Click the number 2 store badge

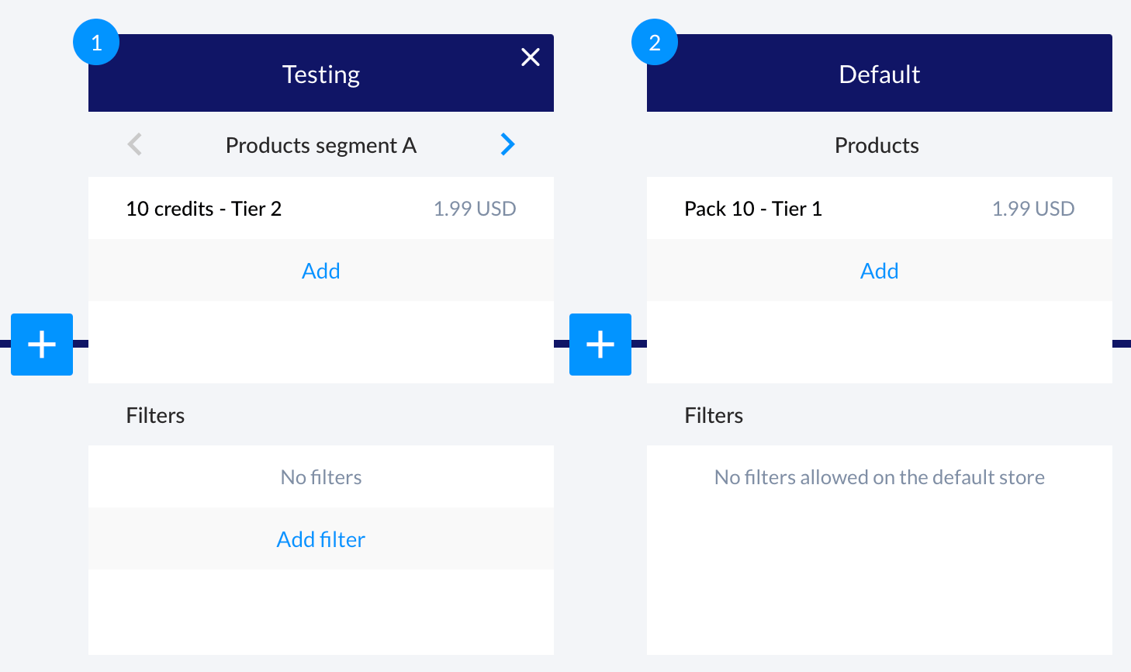click(x=655, y=43)
